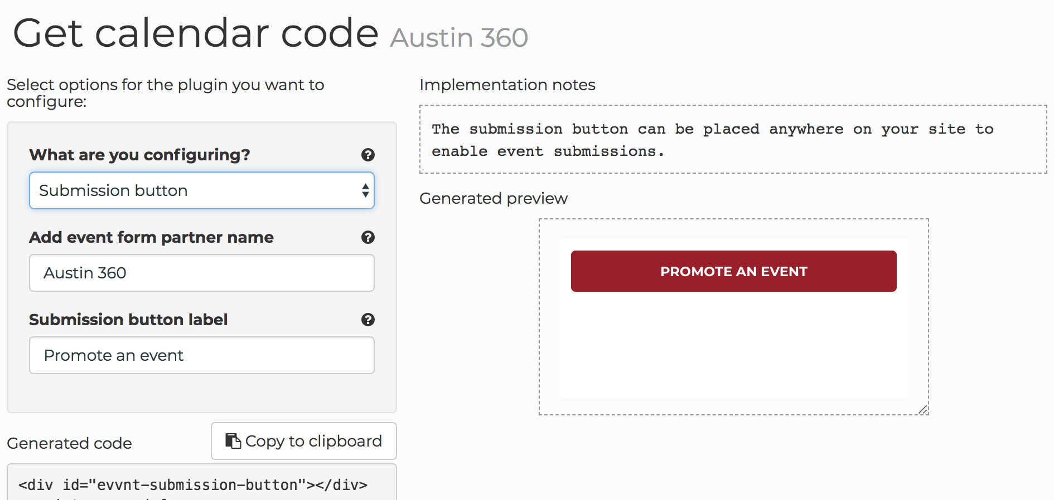The image size is (1054, 500).
Task: Show help for partner name field
Action: click(x=368, y=237)
